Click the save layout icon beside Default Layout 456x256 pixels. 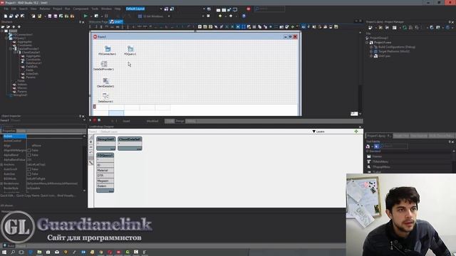166,9
